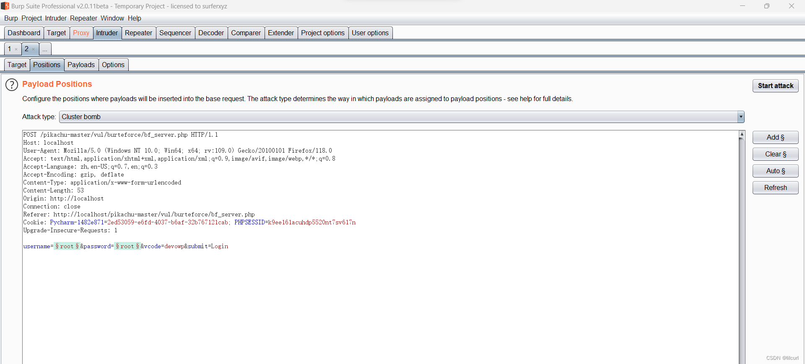Switch to the Repeater tool tab
Image resolution: width=805 pixels, height=364 pixels.
138,33
